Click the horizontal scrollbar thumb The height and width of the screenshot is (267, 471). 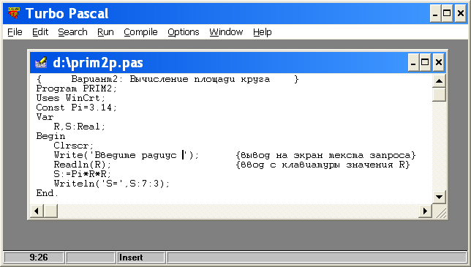coord(50,211)
